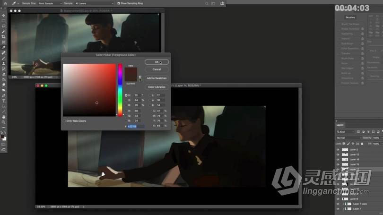Open Color Libraries button
This screenshot has height=215, width=383.
click(x=157, y=87)
